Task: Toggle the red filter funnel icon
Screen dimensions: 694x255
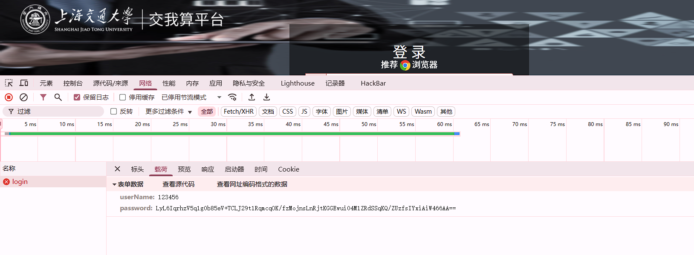Action: click(43, 97)
